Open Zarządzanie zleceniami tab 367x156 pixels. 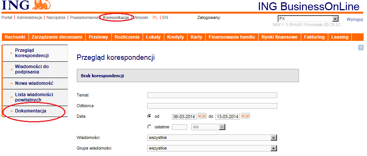pos(57,37)
